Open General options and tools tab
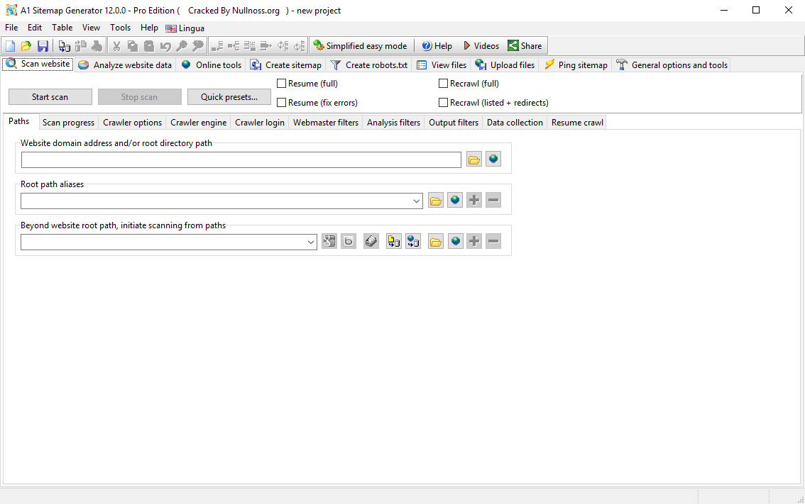 click(x=672, y=65)
